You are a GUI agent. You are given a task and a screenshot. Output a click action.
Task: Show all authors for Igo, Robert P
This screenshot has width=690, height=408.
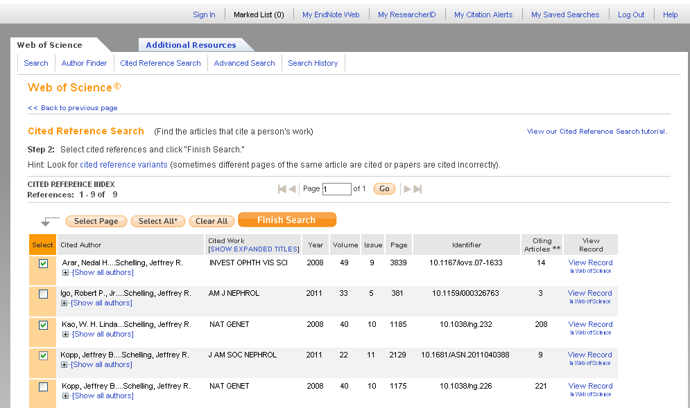tap(101, 303)
